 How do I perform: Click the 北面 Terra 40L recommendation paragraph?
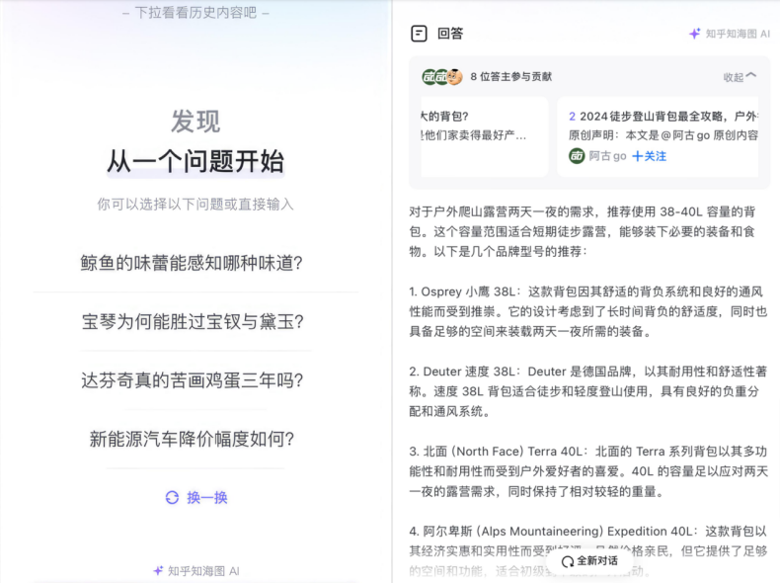[587, 470]
